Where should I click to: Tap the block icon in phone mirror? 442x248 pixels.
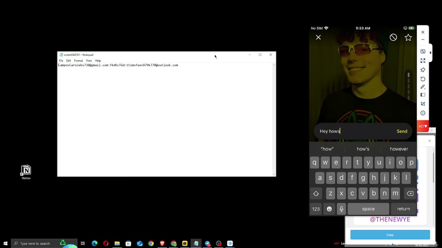pyautogui.click(x=393, y=37)
